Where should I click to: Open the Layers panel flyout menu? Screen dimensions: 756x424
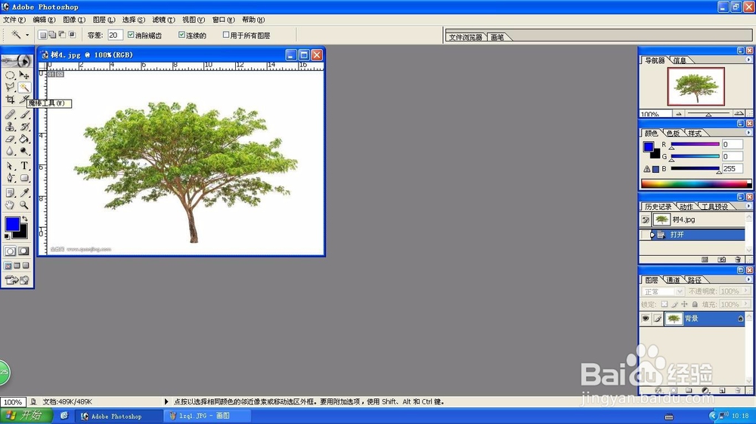(748, 279)
